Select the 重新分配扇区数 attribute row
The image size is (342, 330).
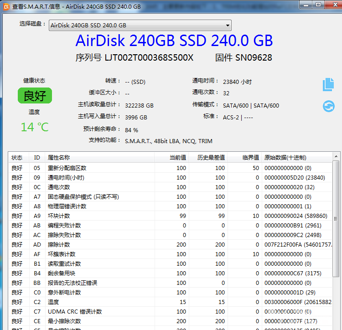pyautogui.click(x=67, y=168)
